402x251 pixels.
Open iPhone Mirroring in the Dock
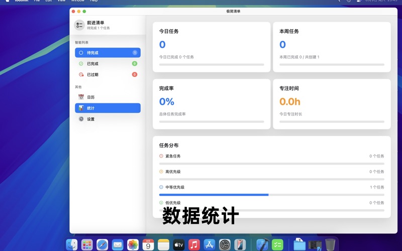coord(240,245)
